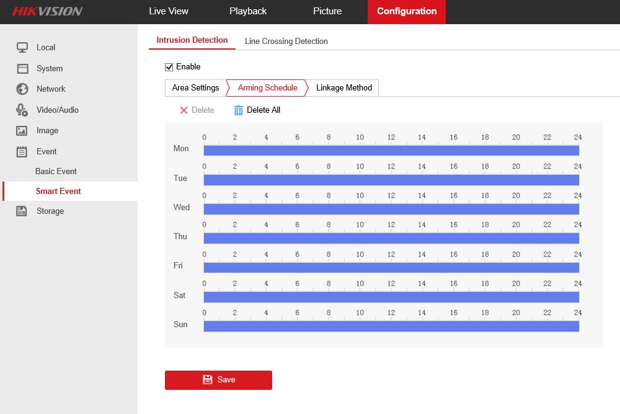Collapse the Event menu section

click(x=46, y=151)
